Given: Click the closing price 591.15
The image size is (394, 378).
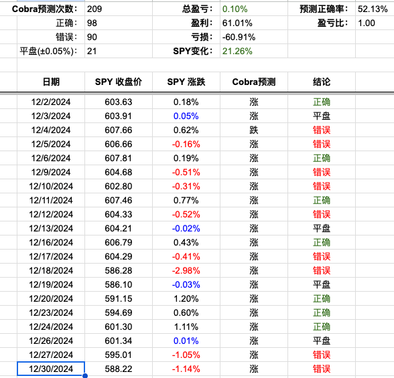Looking at the screenshot, I should tap(119, 298).
